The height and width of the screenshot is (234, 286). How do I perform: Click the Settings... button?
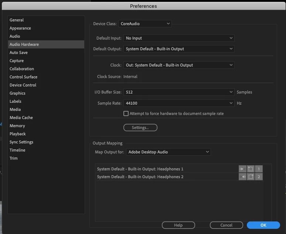[x=140, y=128]
